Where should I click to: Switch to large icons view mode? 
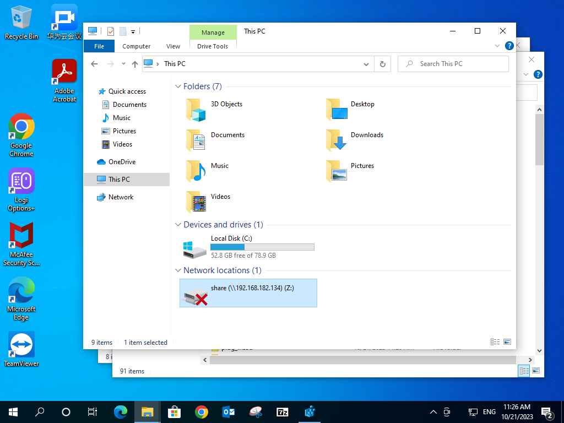point(507,342)
